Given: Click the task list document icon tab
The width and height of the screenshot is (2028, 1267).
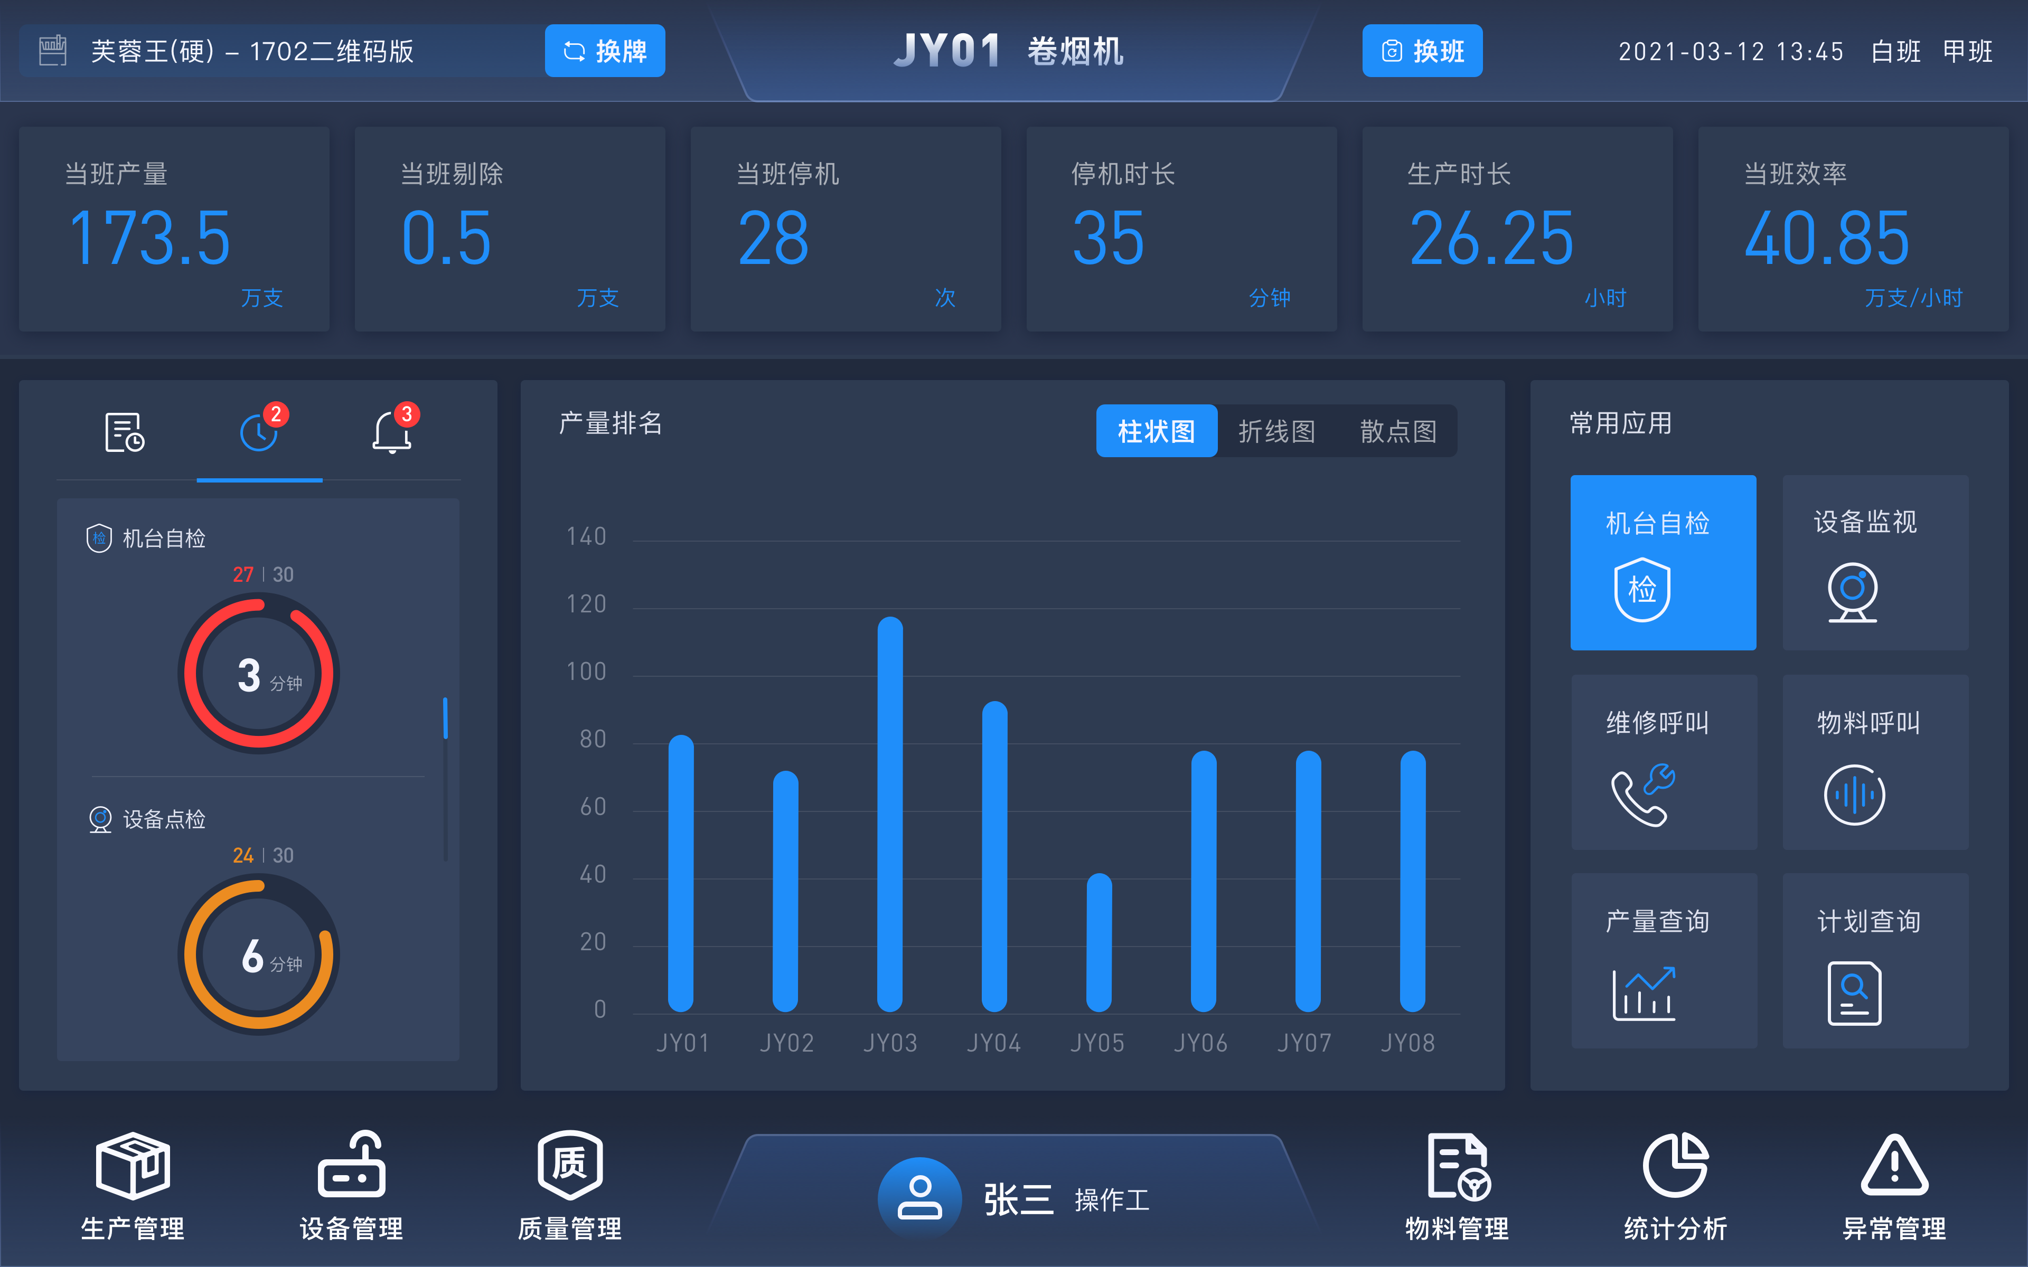Looking at the screenshot, I should pos(125,432).
